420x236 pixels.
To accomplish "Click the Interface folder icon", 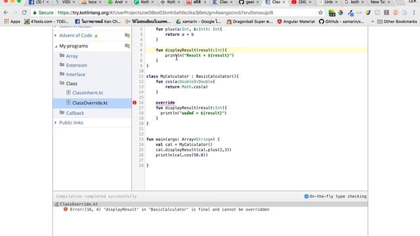I will point(62,74).
